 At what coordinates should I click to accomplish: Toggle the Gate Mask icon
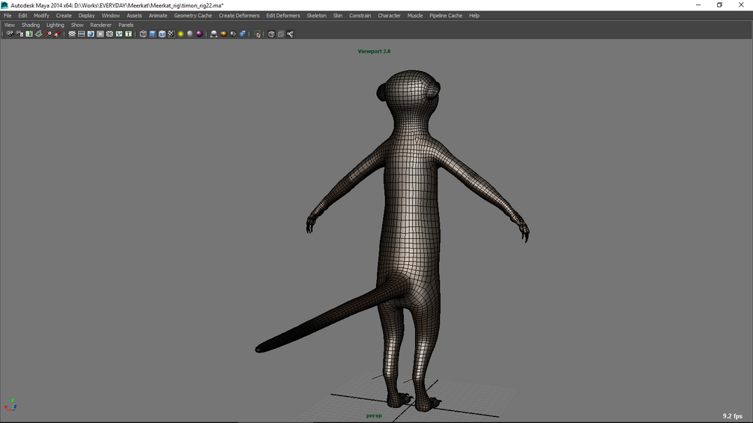coord(100,34)
